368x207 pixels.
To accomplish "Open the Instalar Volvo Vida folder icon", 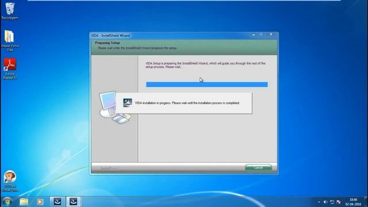I will (x=10, y=40).
